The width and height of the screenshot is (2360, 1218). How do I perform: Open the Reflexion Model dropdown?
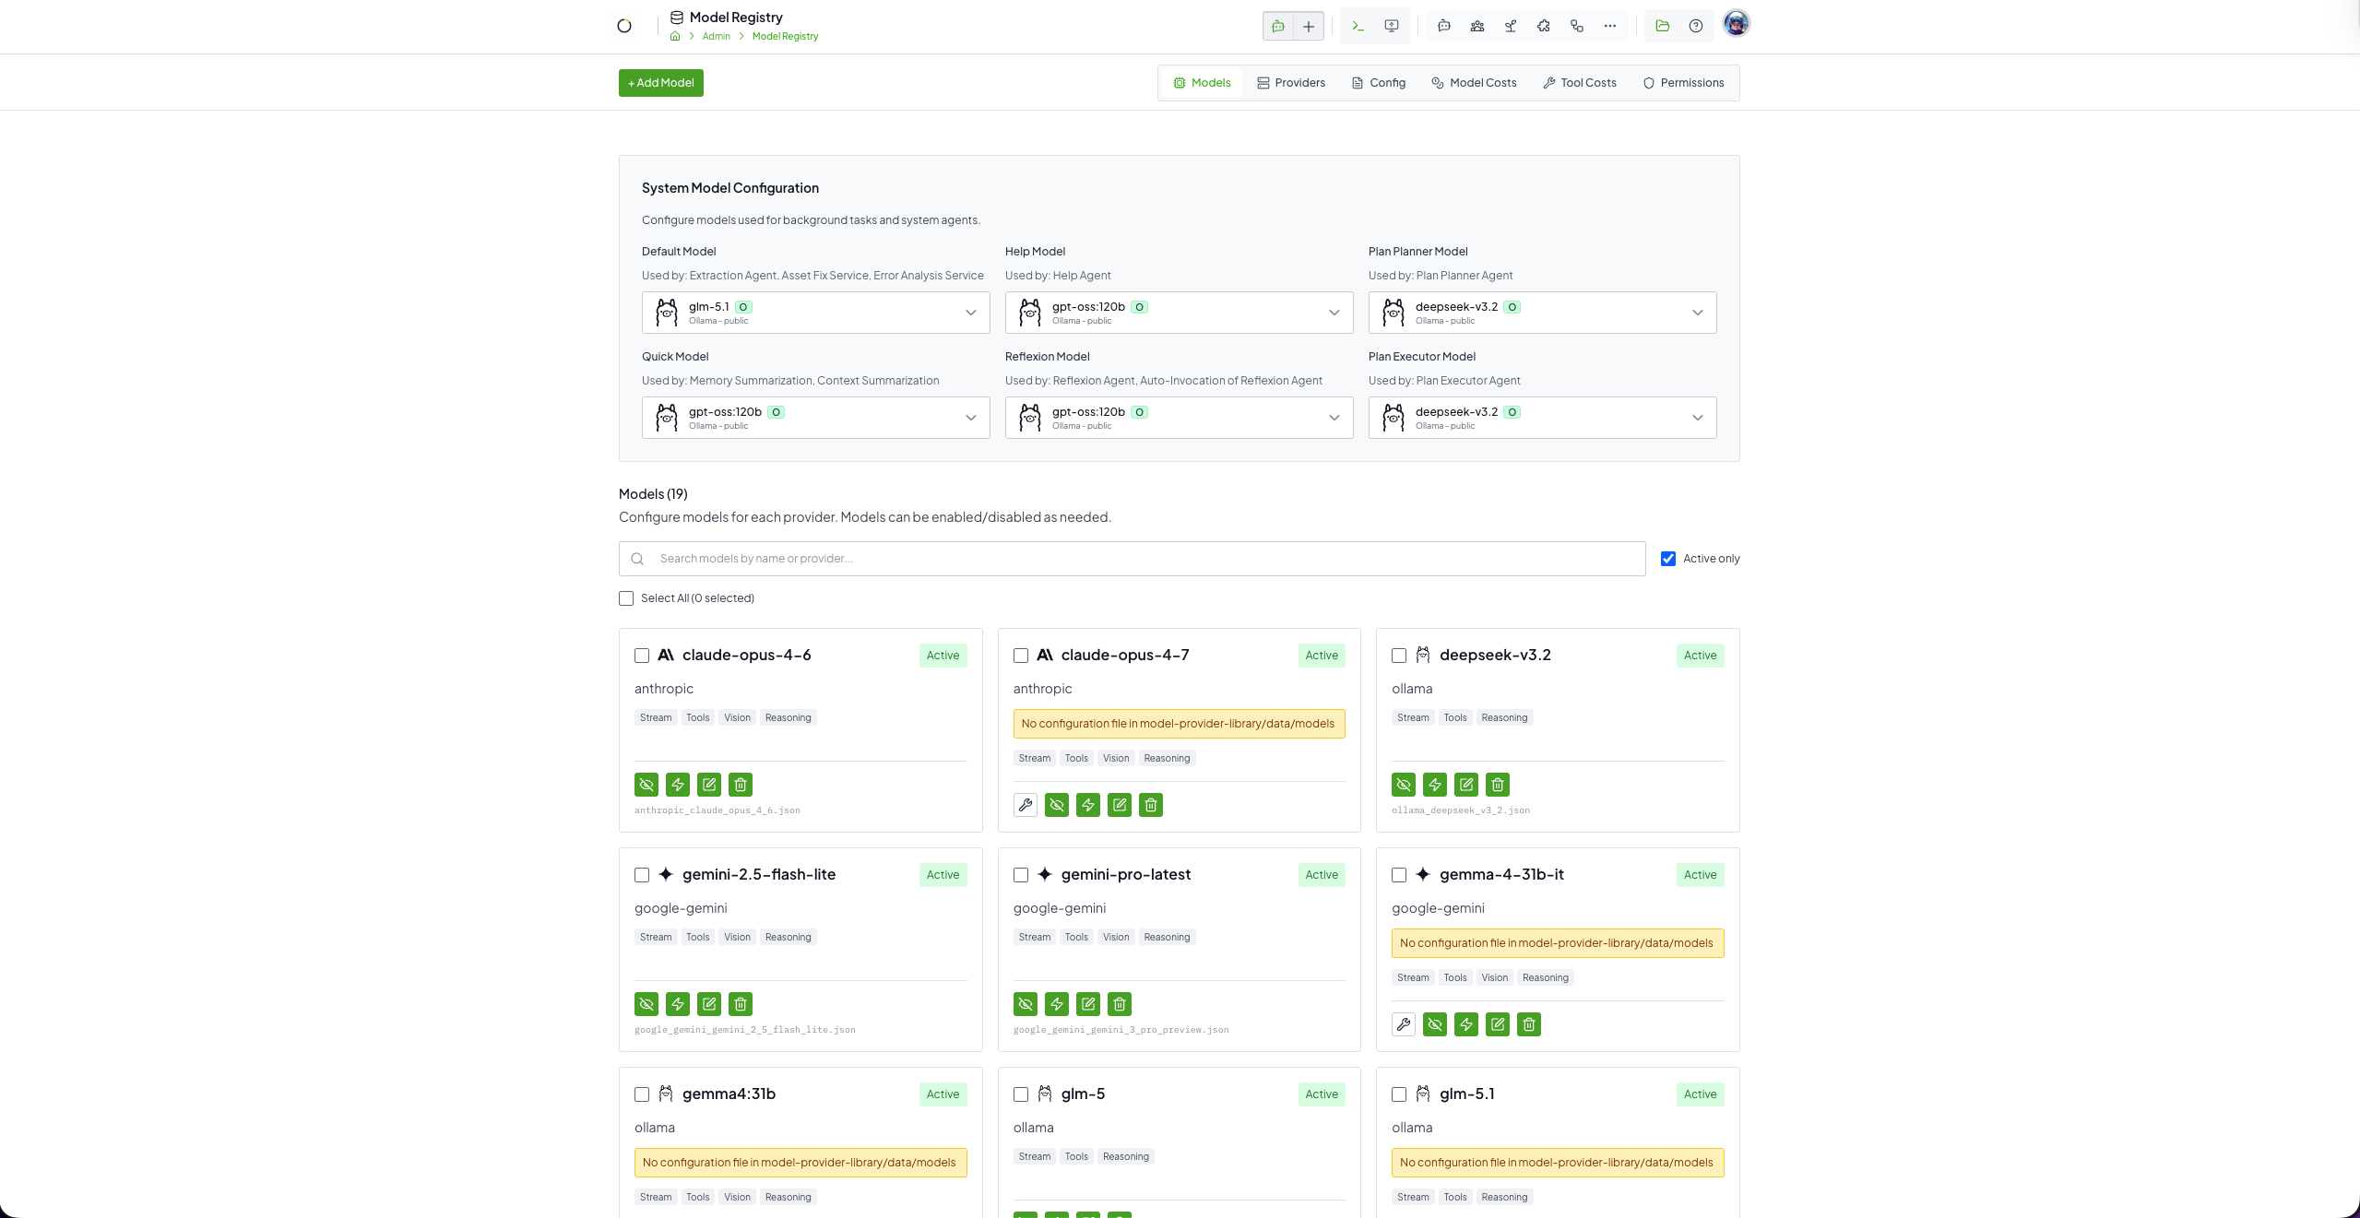1180,418
